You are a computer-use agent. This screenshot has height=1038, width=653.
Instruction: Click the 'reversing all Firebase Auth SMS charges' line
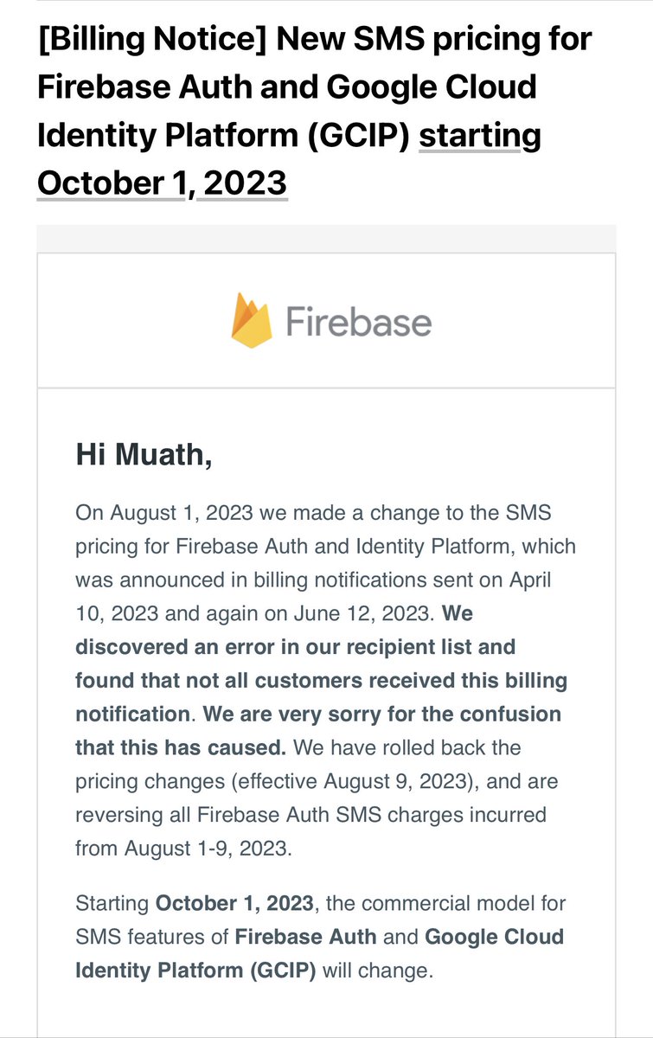coord(311,814)
